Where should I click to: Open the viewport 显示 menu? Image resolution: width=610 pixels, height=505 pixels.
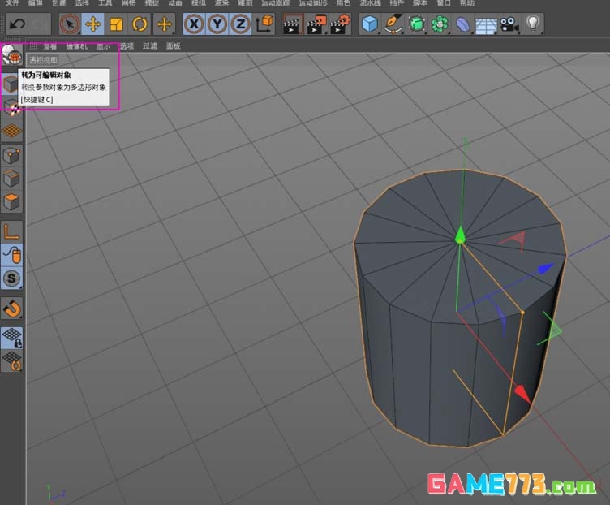click(x=104, y=46)
